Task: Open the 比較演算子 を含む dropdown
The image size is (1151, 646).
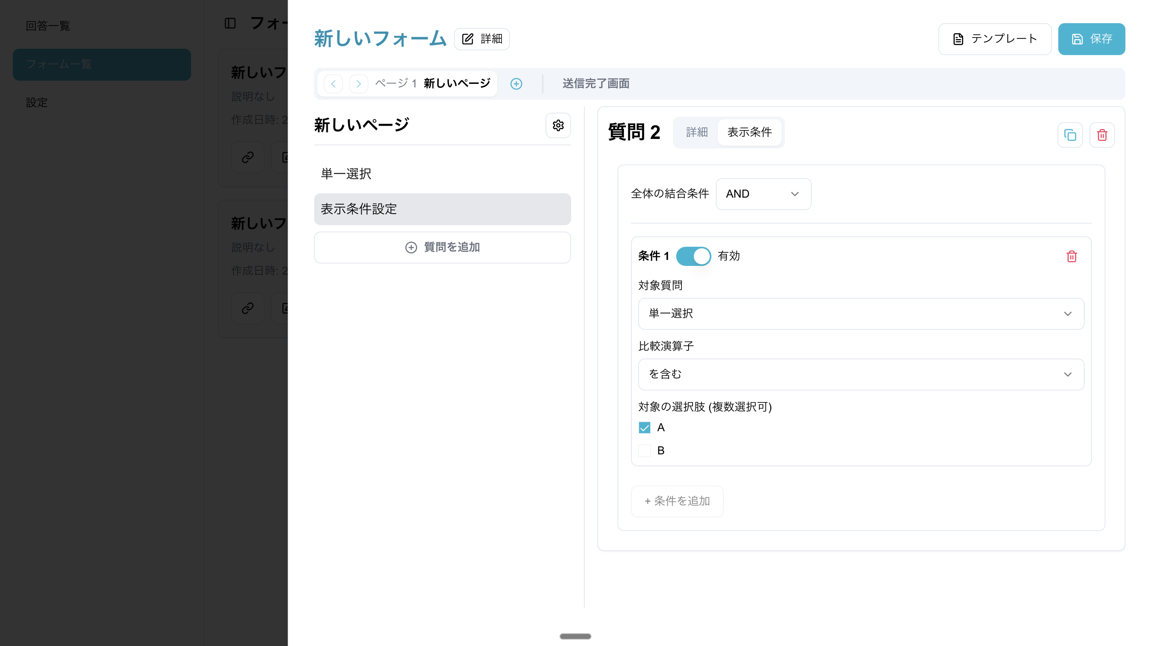Action: (860, 375)
